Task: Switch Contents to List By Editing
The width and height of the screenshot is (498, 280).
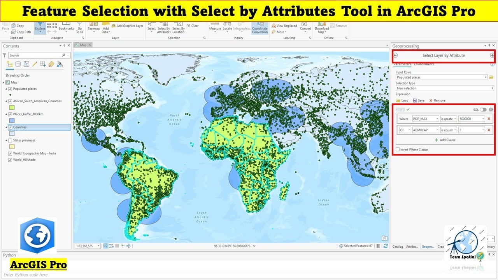Action: (35, 64)
